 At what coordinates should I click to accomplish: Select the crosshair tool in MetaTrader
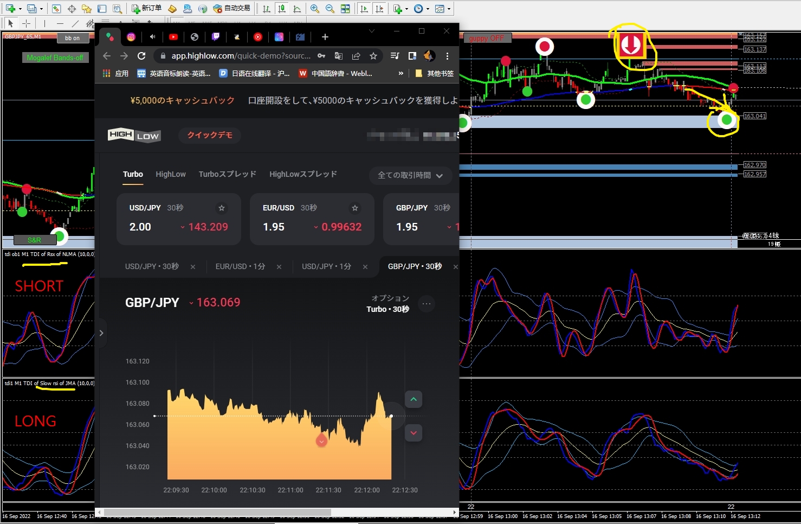pyautogui.click(x=26, y=23)
